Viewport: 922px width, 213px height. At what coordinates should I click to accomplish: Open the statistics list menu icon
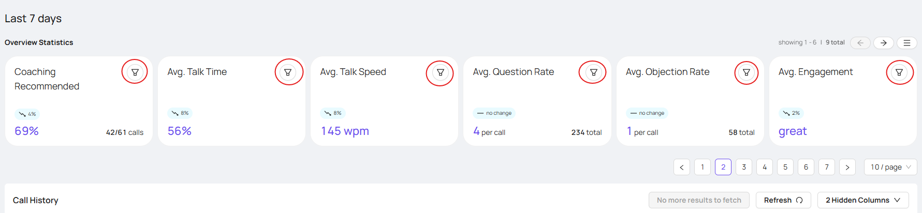[907, 43]
